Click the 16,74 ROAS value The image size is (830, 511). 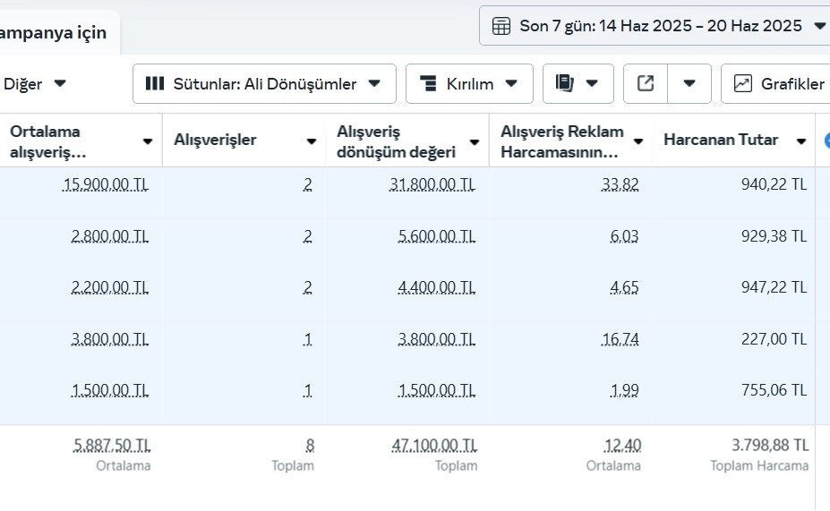pyautogui.click(x=620, y=338)
